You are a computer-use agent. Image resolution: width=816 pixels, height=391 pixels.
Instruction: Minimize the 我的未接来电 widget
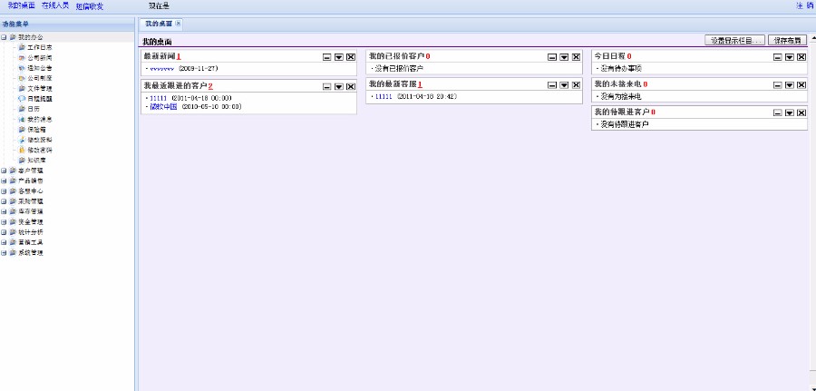pyautogui.click(x=778, y=85)
